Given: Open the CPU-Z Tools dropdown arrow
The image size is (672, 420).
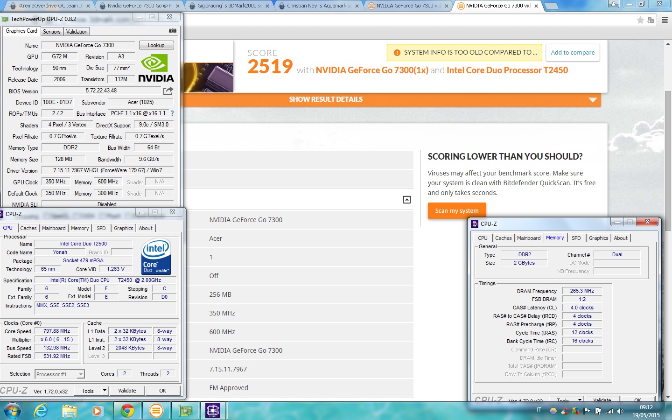Looking at the screenshot, I should click(105, 390).
